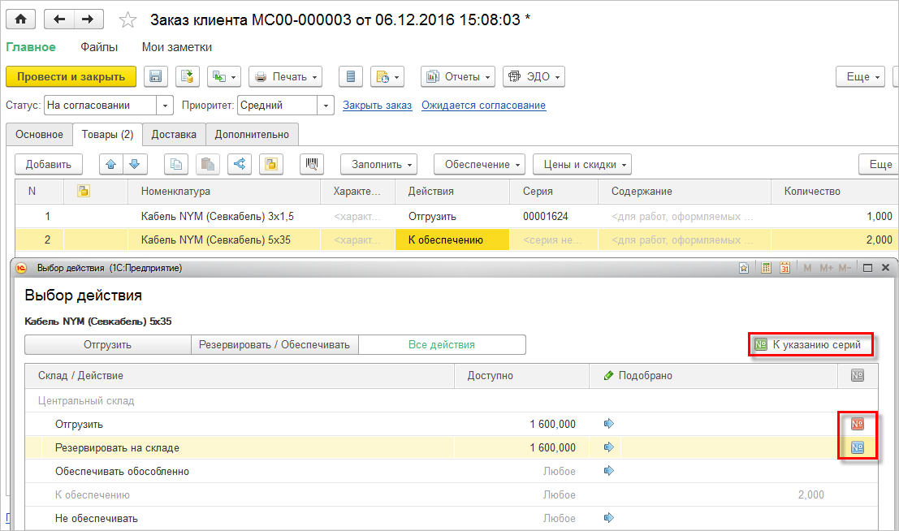Open the Основное tab

[39, 134]
